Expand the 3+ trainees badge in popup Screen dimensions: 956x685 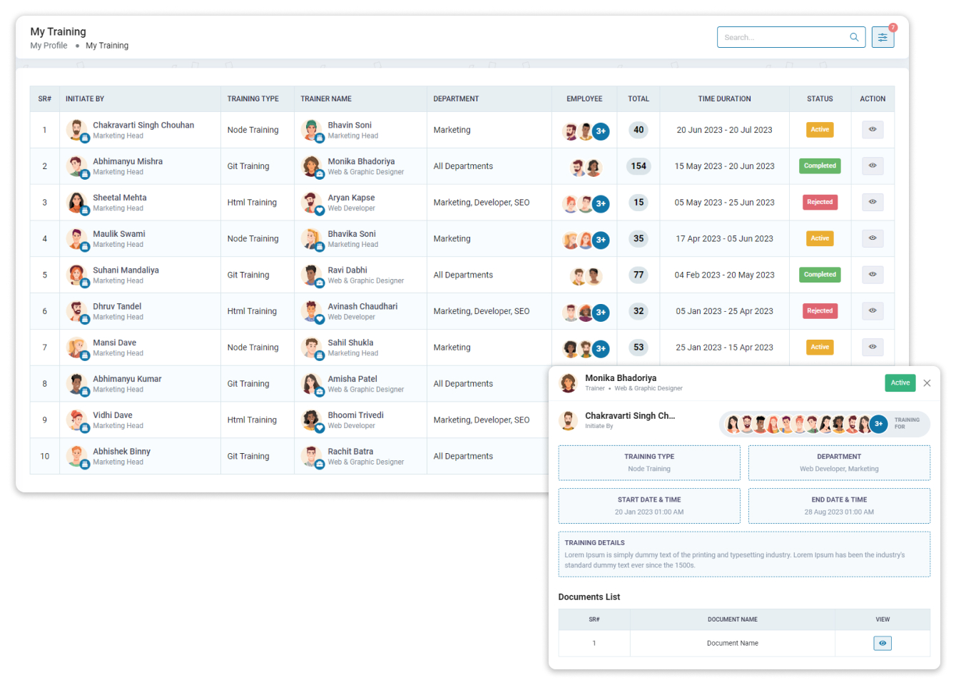(878, 424)
